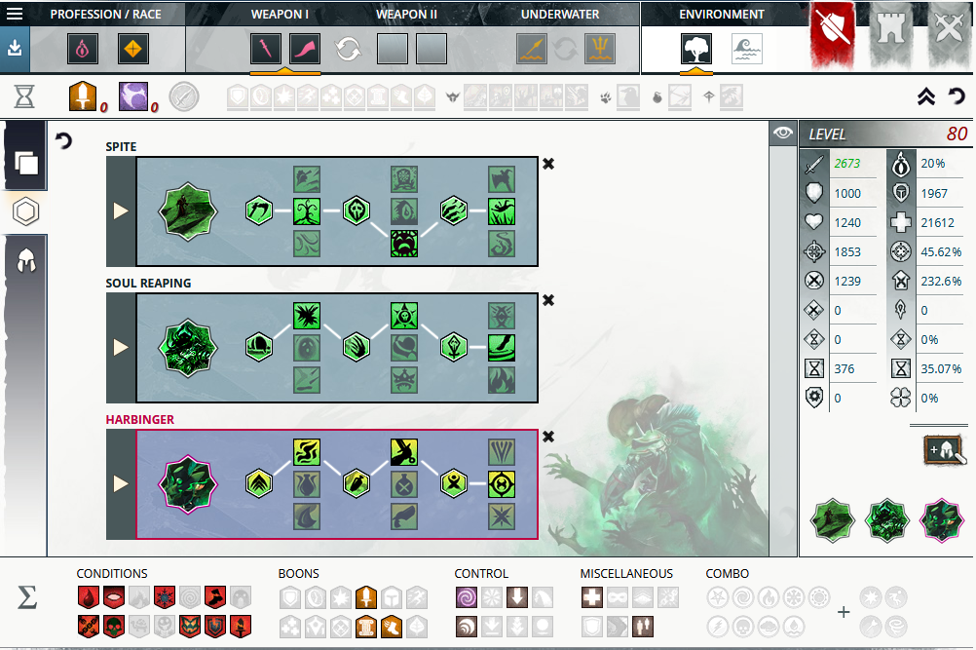
Task: Remove the HARBINGER trait line with its X
Action: (547, 438)
